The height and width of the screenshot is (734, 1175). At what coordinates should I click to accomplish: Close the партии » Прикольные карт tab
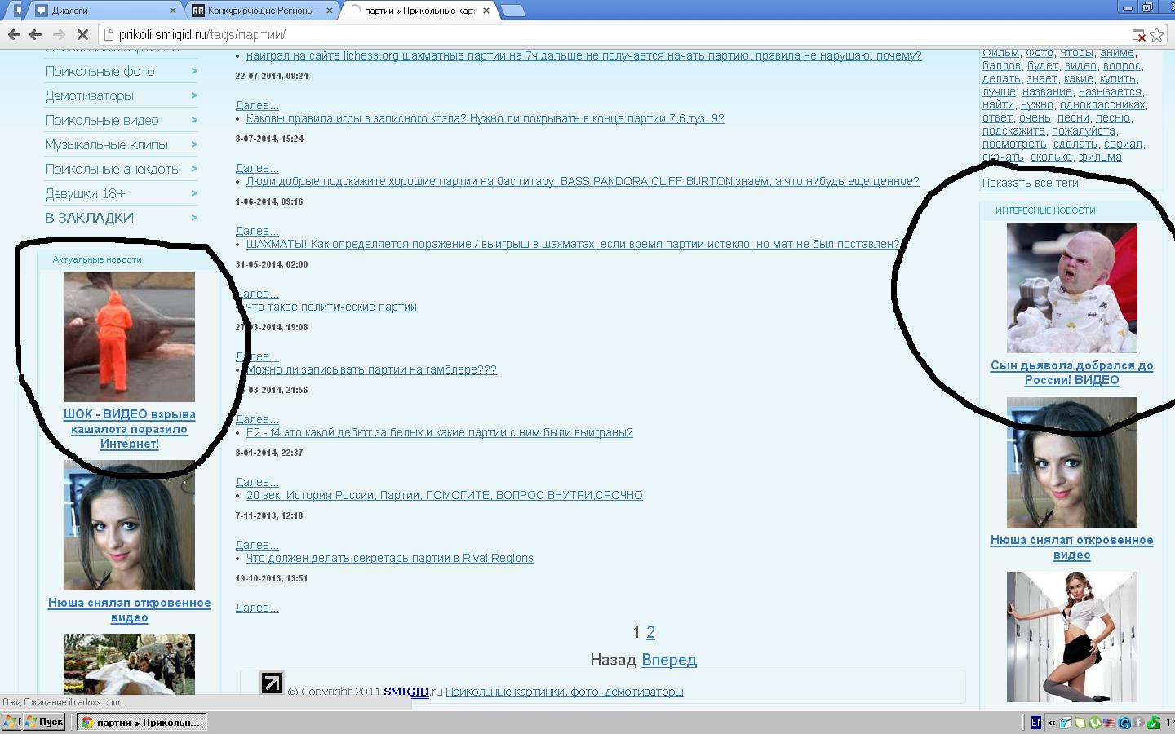[x=486, y=11]
